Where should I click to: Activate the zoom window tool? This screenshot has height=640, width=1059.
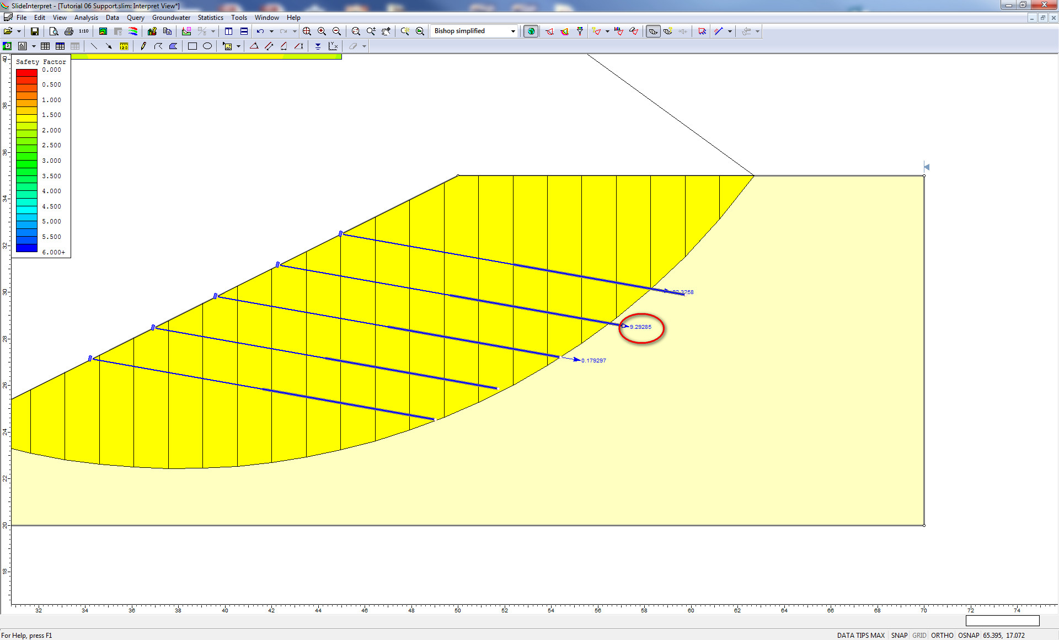(x=356, y=31)
